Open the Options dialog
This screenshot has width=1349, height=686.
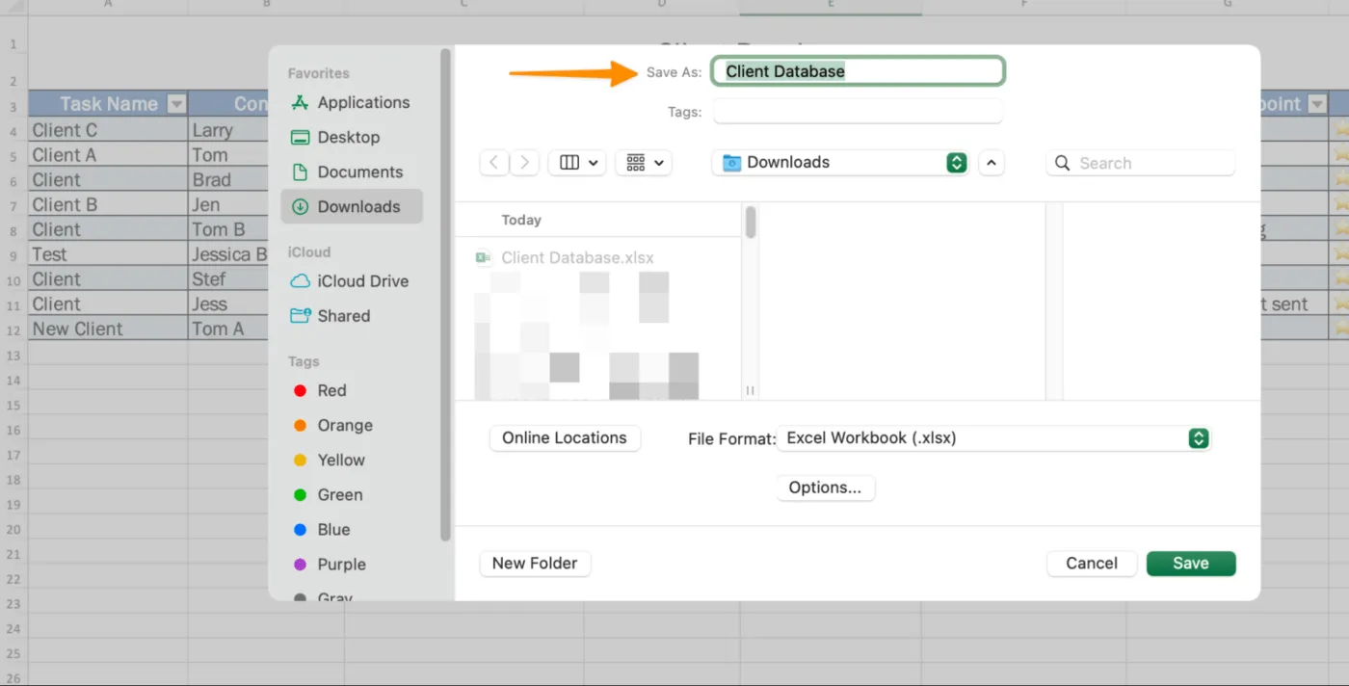click(x=825, y=488)
